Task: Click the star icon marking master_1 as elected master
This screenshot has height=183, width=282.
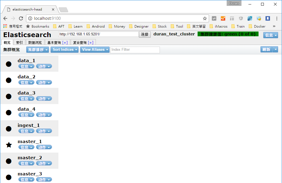Action: point(9,145)
